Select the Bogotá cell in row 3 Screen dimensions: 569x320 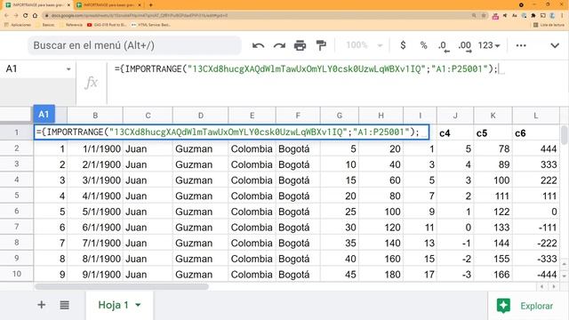[x=298, y=164]
